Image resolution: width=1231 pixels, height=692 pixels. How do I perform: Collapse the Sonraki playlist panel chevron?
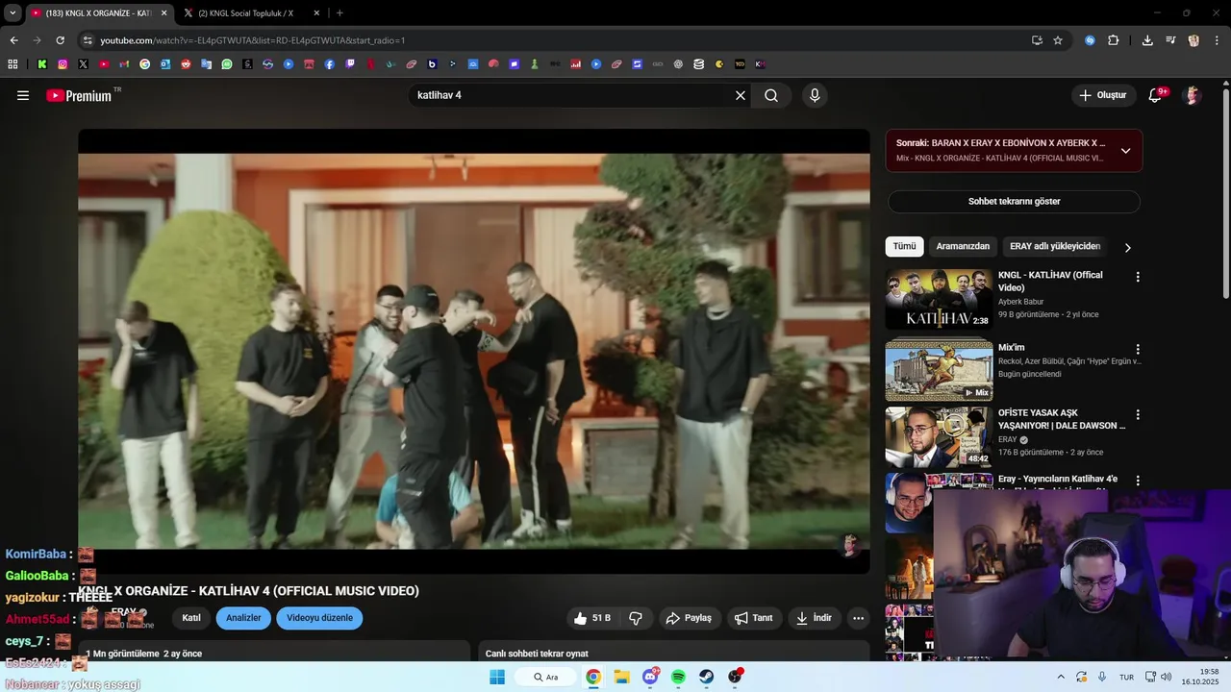(1125, 151)
